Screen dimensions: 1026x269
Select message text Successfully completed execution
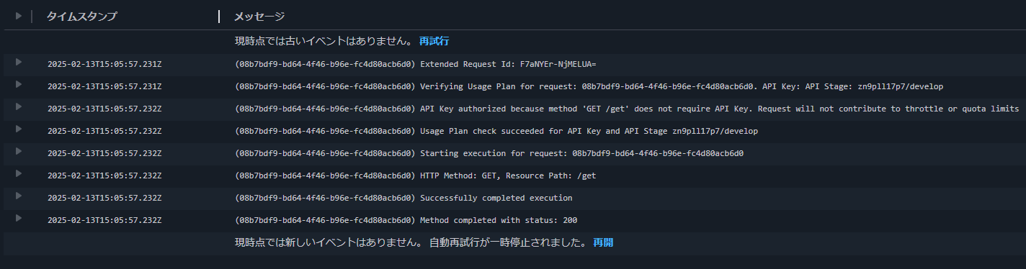(x=496, y=198)
